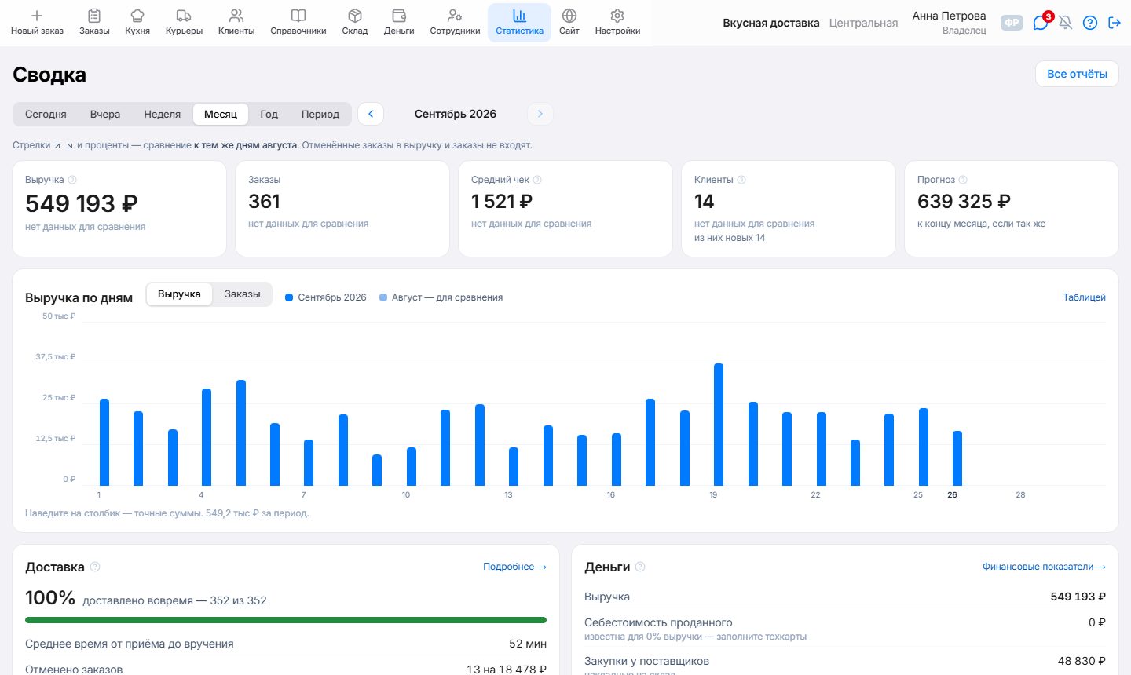Show info tooltip next to Деньги heading

640,567
